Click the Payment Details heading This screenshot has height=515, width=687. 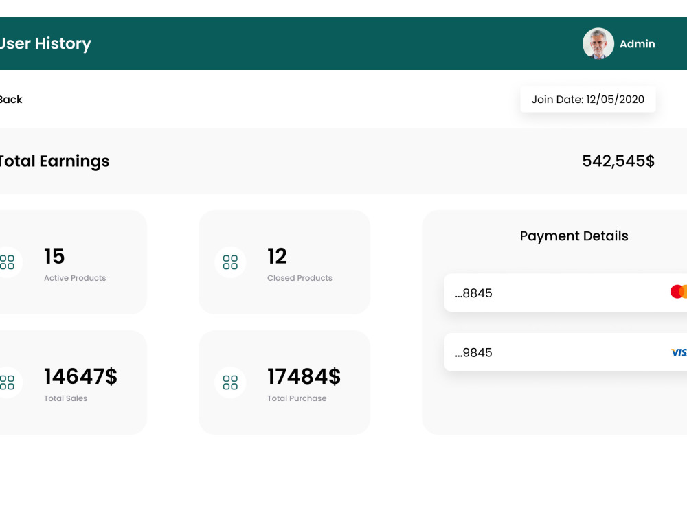click(574, 236)
